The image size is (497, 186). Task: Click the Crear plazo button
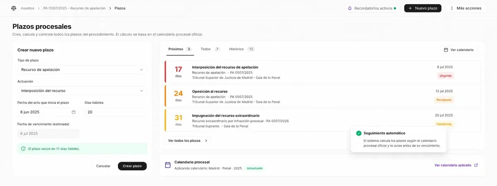pyautogui.click(x=132, y=166)
